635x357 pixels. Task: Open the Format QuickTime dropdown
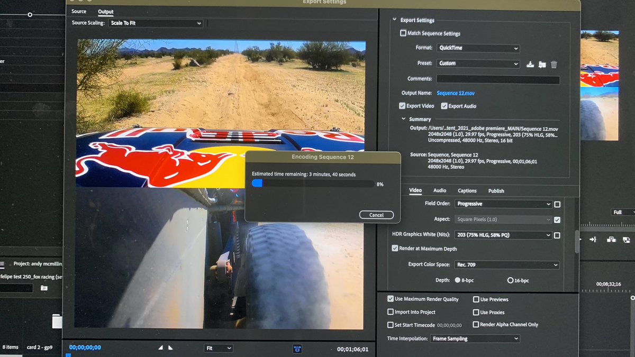[478, 48]
